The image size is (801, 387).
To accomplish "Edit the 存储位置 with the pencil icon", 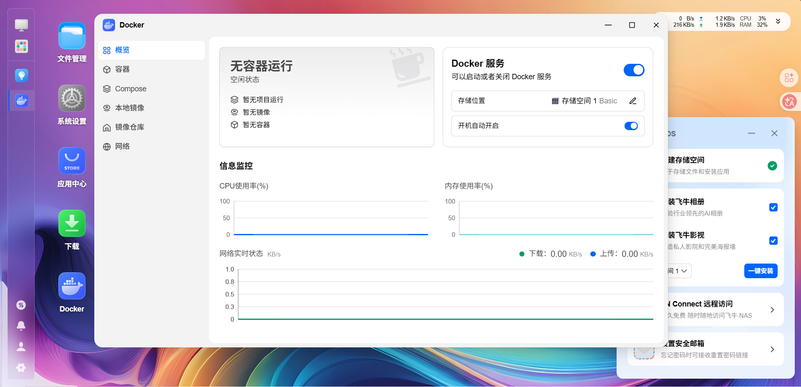I will [x=633, y=101].
